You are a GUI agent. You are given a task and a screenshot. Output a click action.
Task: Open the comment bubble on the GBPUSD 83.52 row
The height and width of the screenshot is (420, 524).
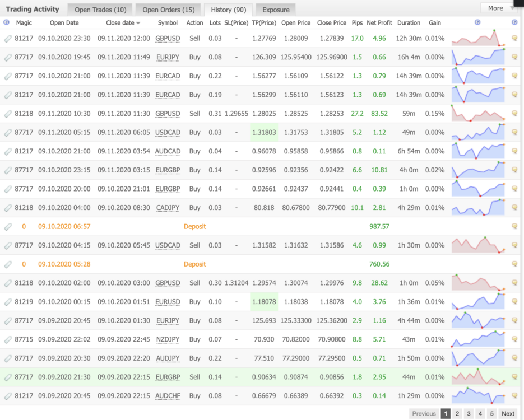pos(514,113)
